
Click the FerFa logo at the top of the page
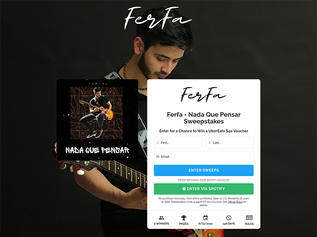tap(158, 18)
